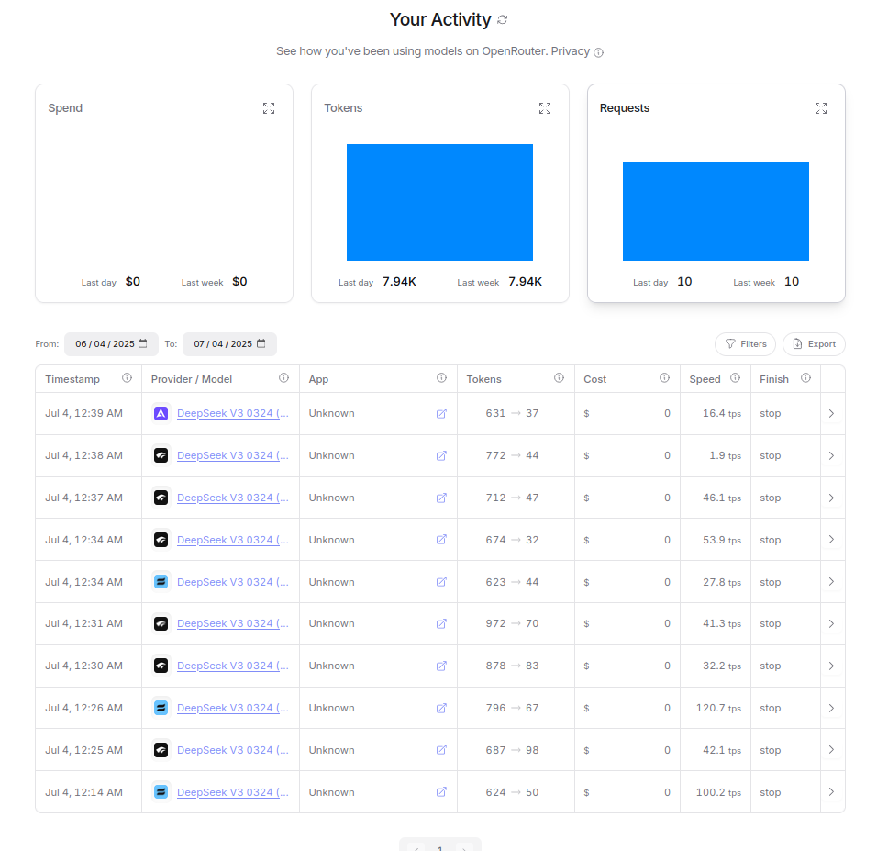Click the Speed column info icon

tap(736, 378)
